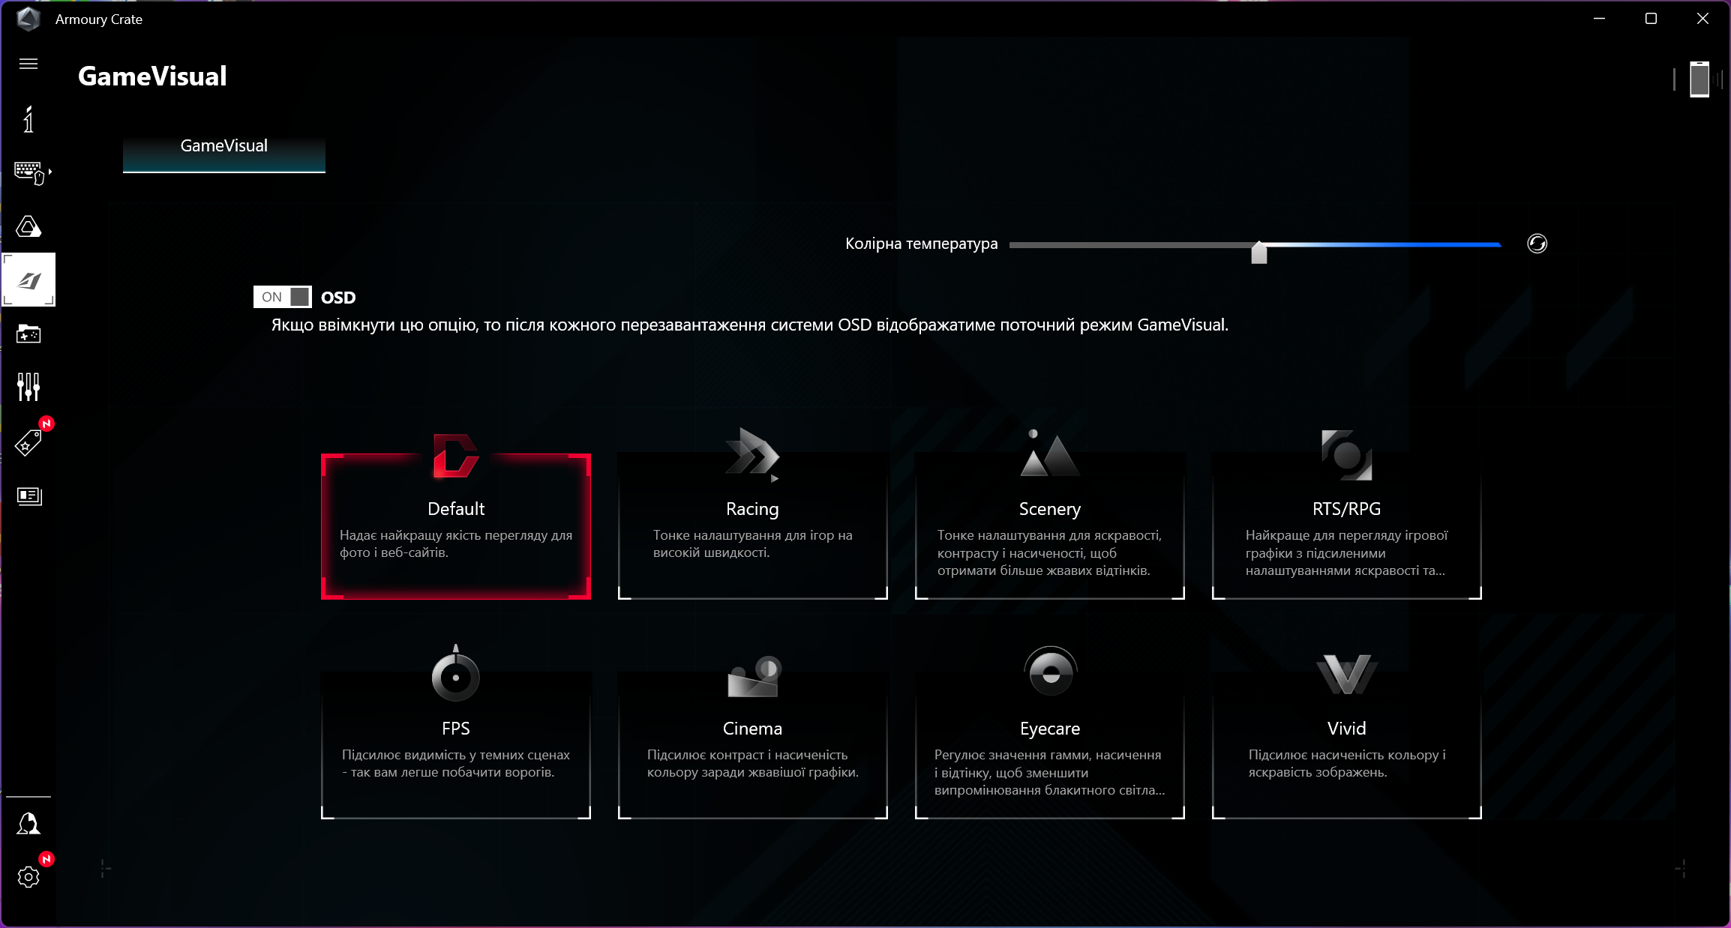Screen dimensions: 1731x928
Task: Reset color temperature with the refresh icon
Action: coord(1537,244)
